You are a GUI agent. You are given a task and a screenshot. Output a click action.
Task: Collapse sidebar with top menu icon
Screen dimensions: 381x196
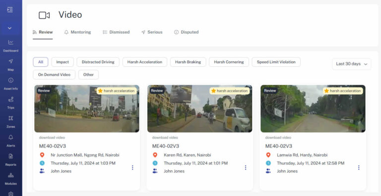click(x=10, y=10)
